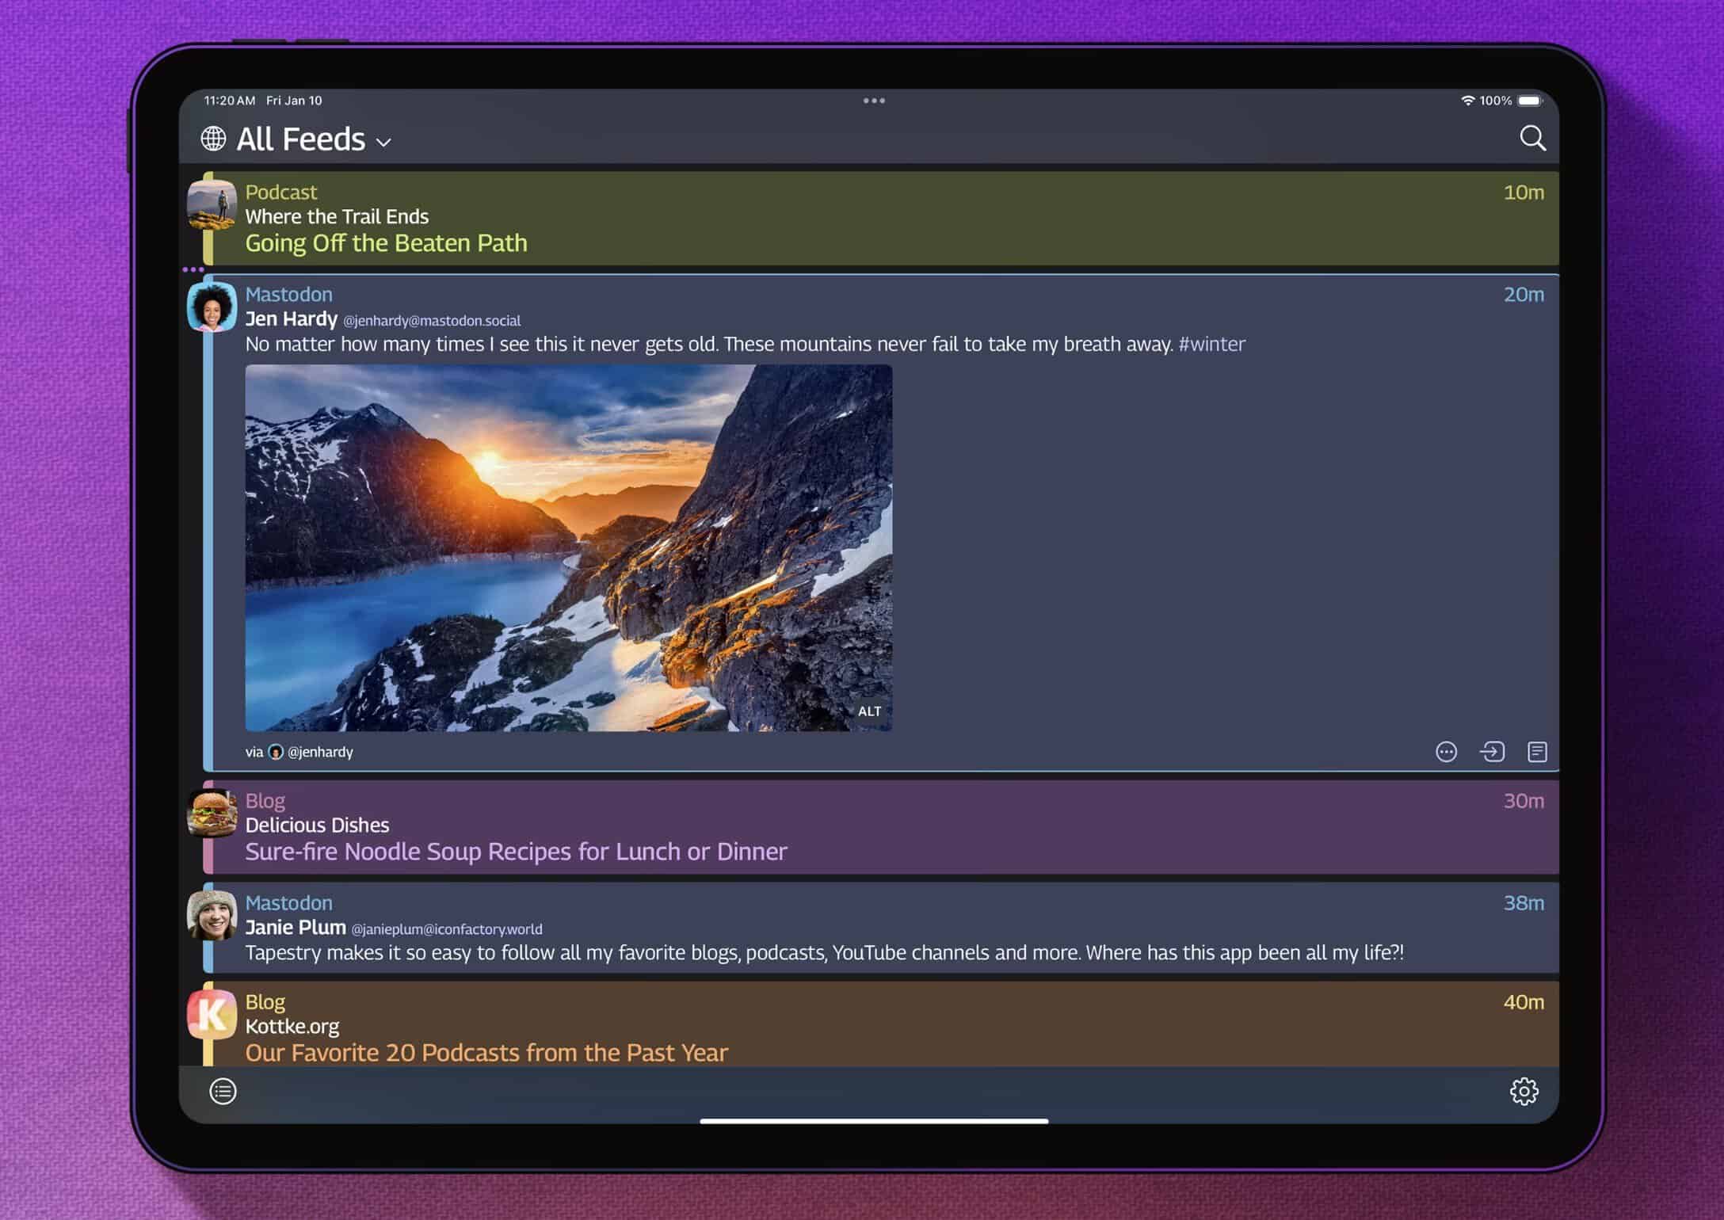Open more actions ellipsis on Jen Hardy post

coord(1446,752)
